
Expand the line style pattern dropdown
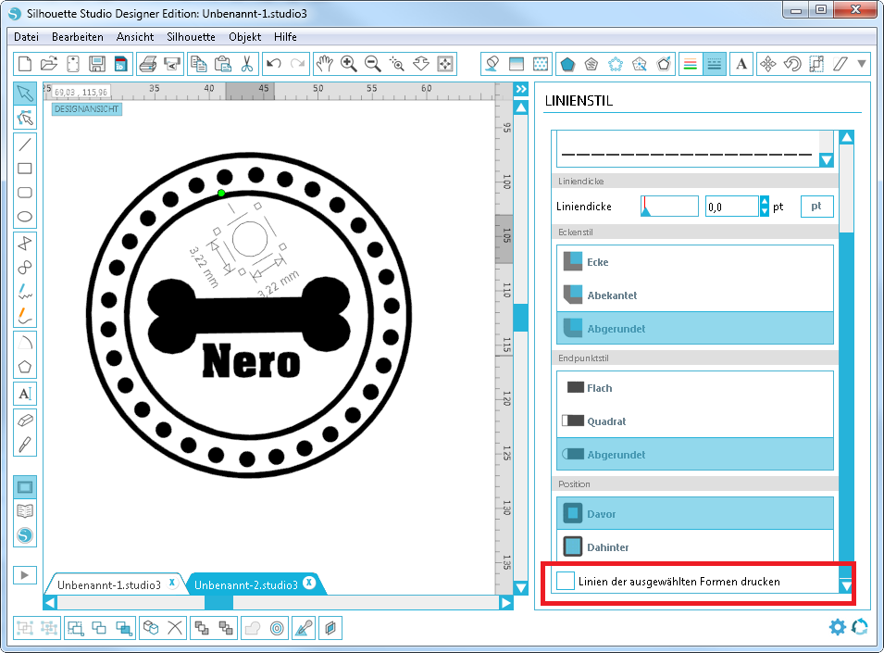point(827,160)
